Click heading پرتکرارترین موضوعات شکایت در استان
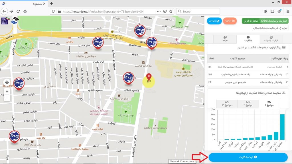 pyautogui.click(x=259, y=48)
